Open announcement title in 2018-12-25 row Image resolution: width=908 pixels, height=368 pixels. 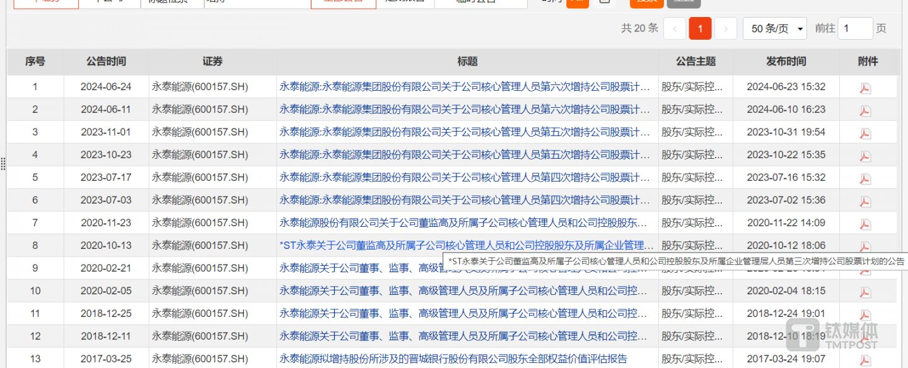pyautogui.click(x=465, y=314)
